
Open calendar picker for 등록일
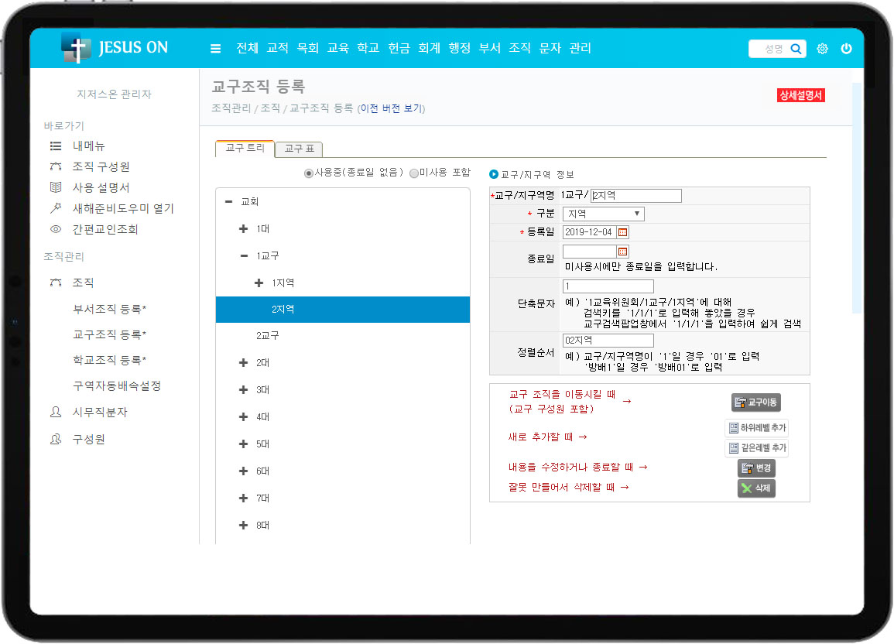pos(623,232)
